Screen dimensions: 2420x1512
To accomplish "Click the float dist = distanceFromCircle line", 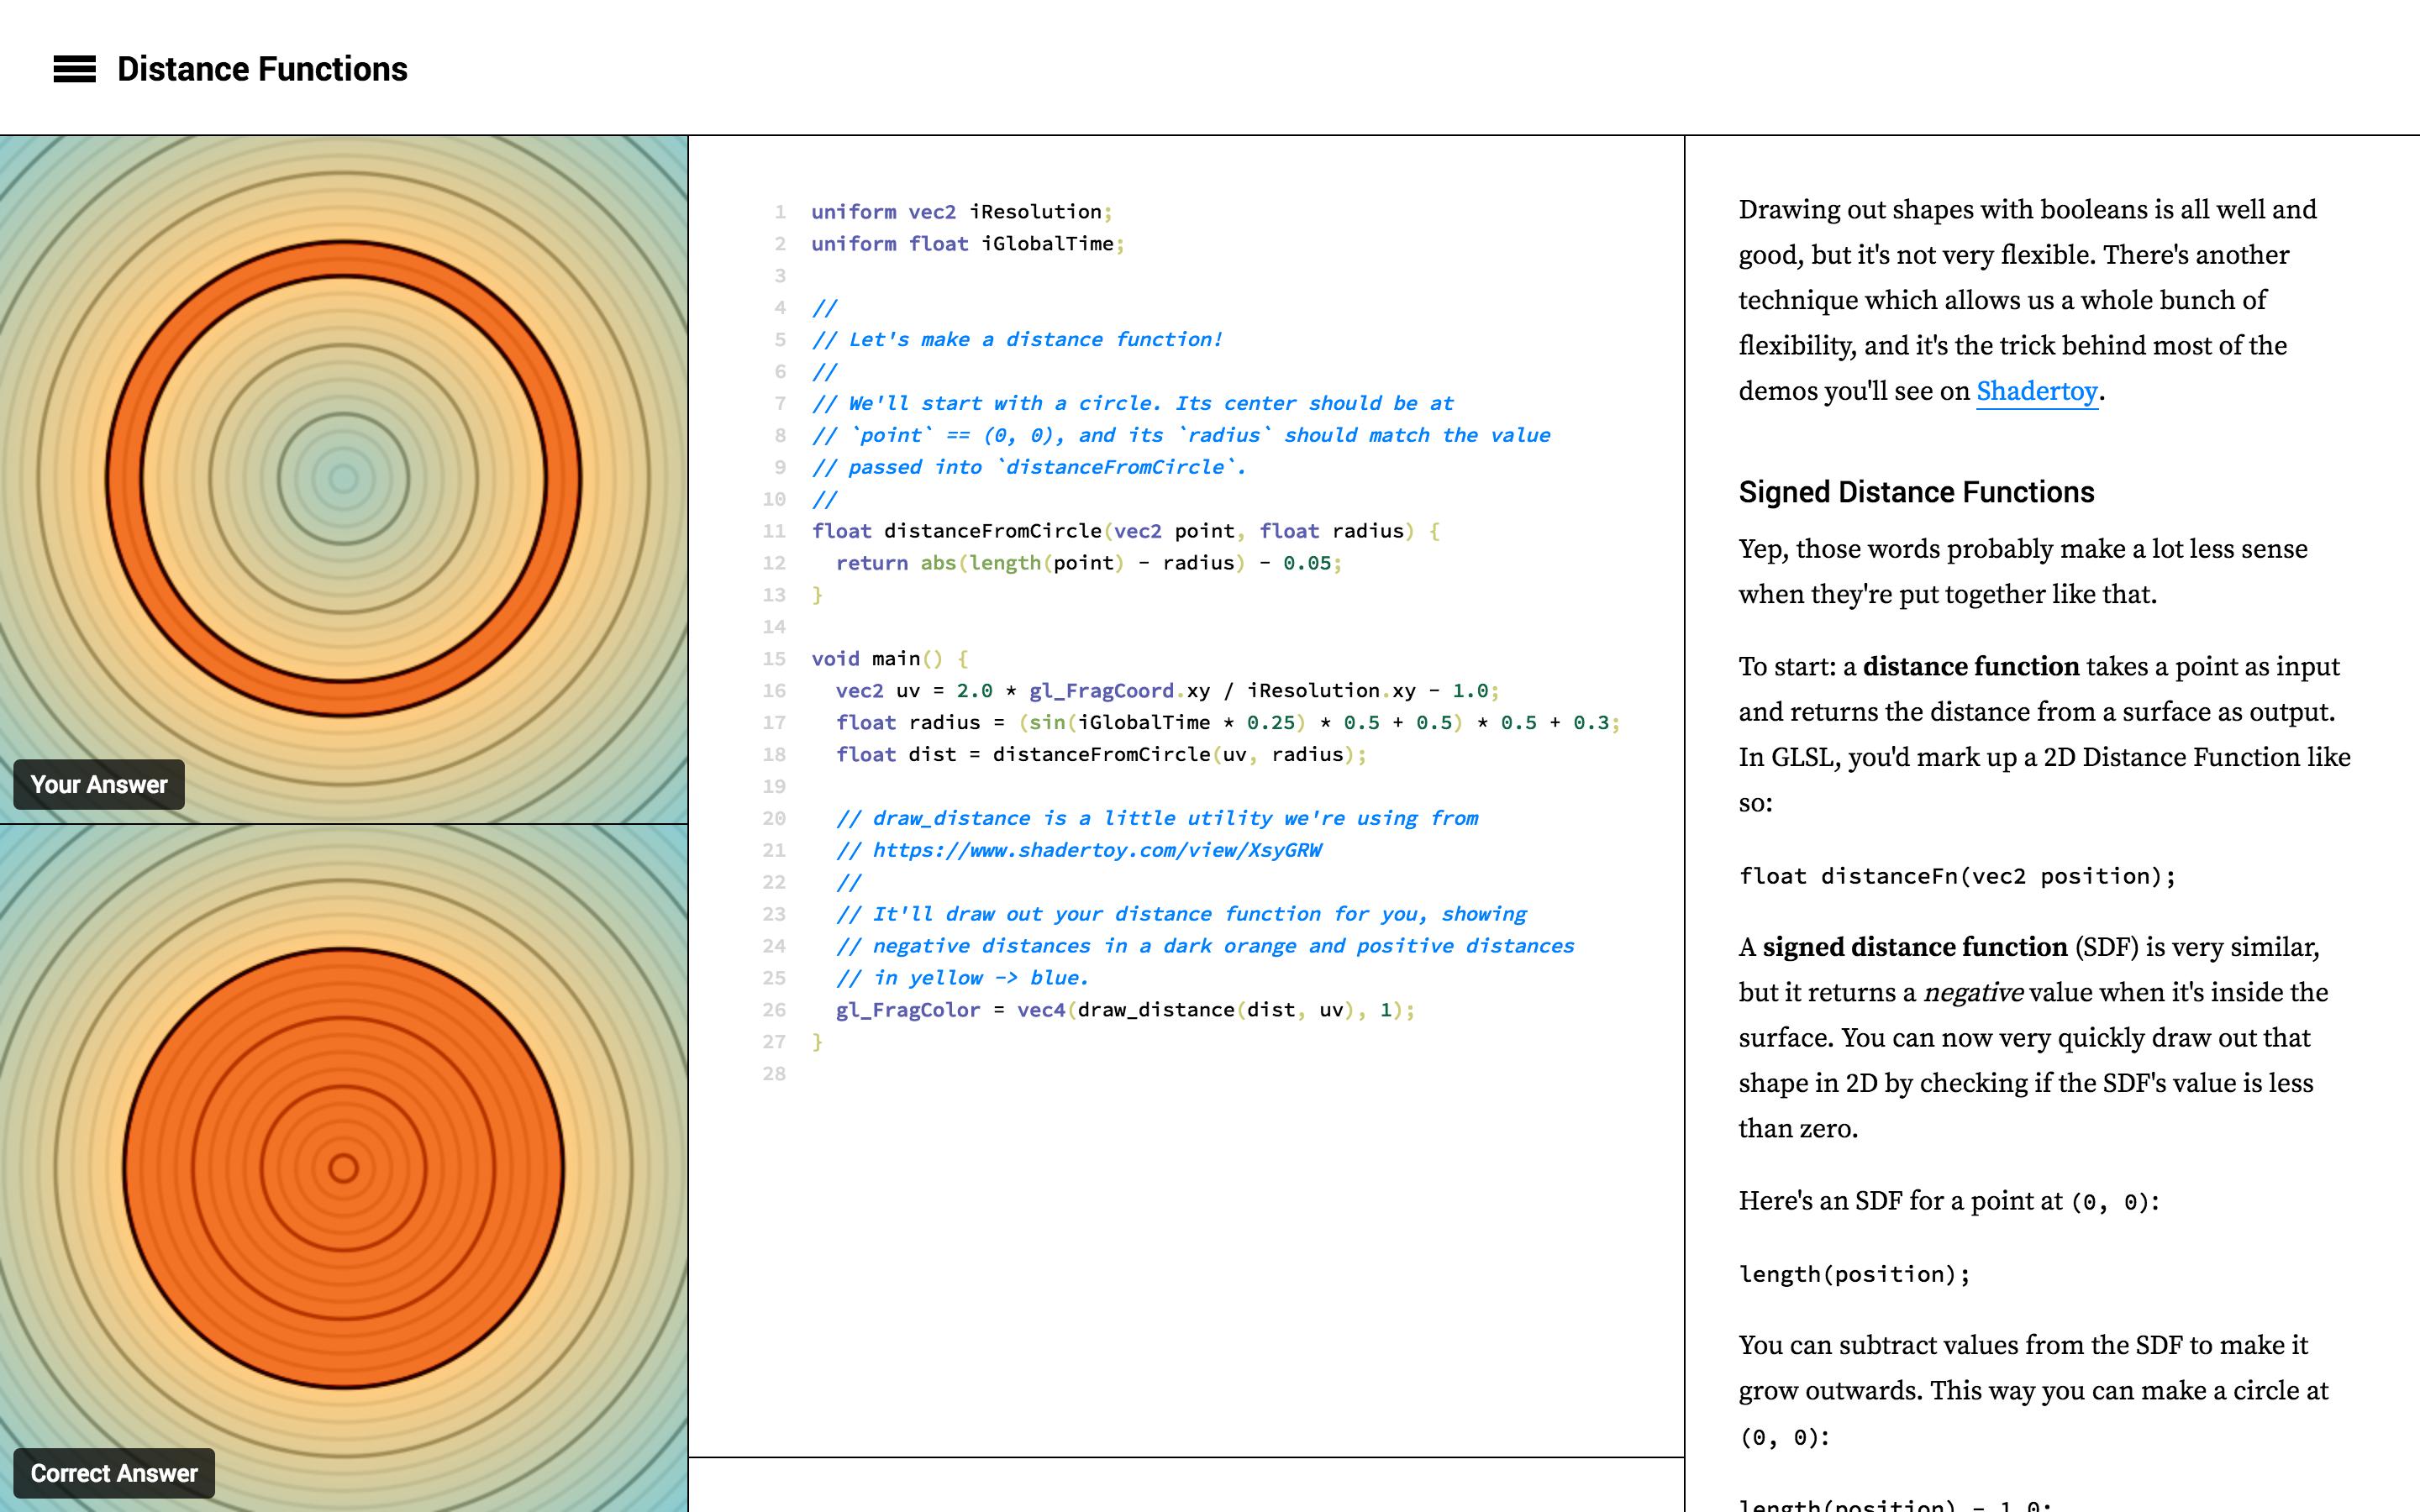I will click(x=1100, y=754).
